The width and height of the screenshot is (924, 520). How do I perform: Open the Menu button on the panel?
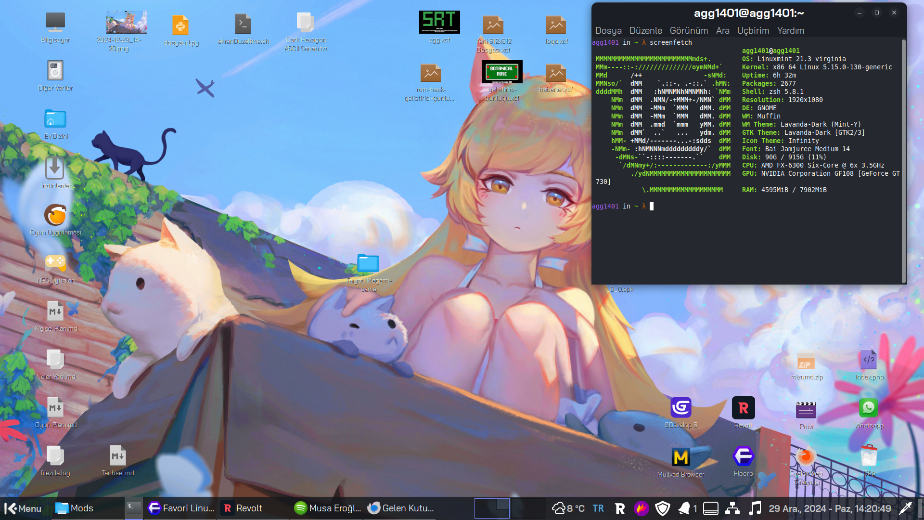[23, 508]
